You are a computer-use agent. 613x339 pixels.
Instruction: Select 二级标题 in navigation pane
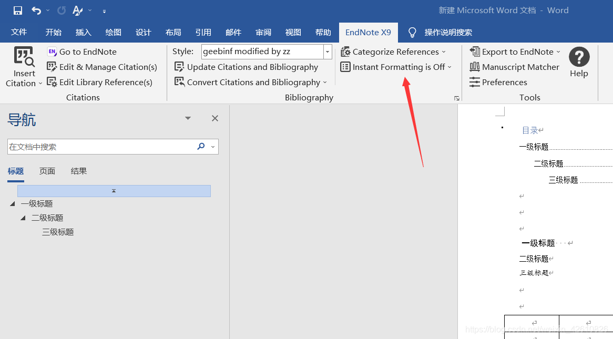tap(47, 218)
